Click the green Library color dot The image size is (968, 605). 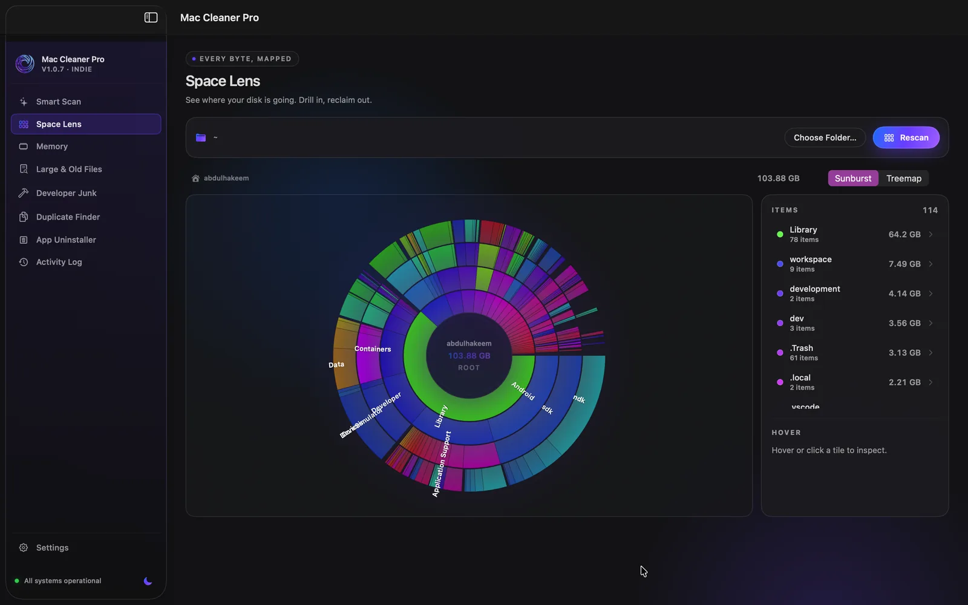(x=780, y=234)
